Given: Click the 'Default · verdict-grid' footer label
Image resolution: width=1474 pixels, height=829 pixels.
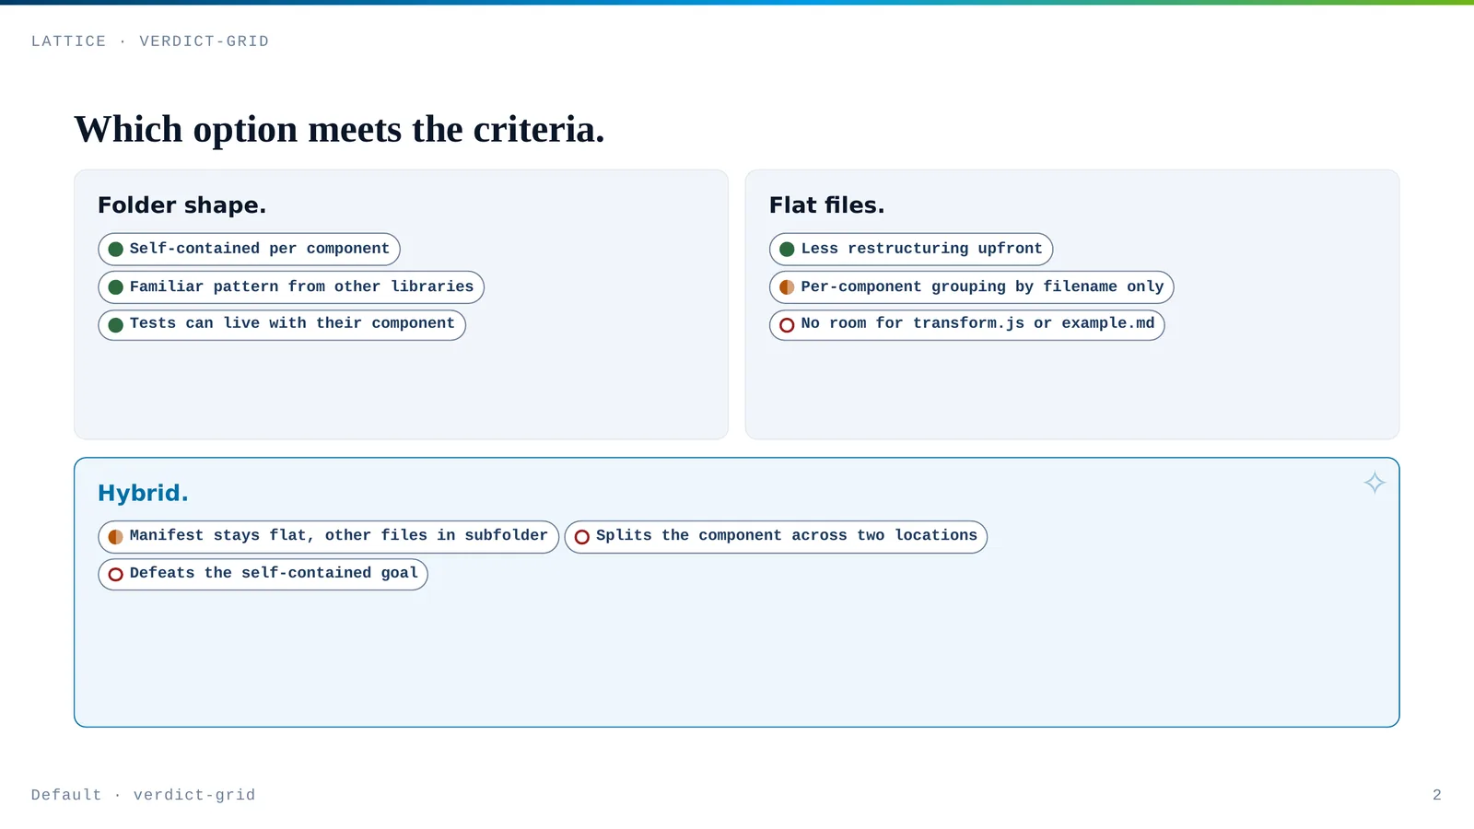Looking at the screenshot, I should (143, 795).
